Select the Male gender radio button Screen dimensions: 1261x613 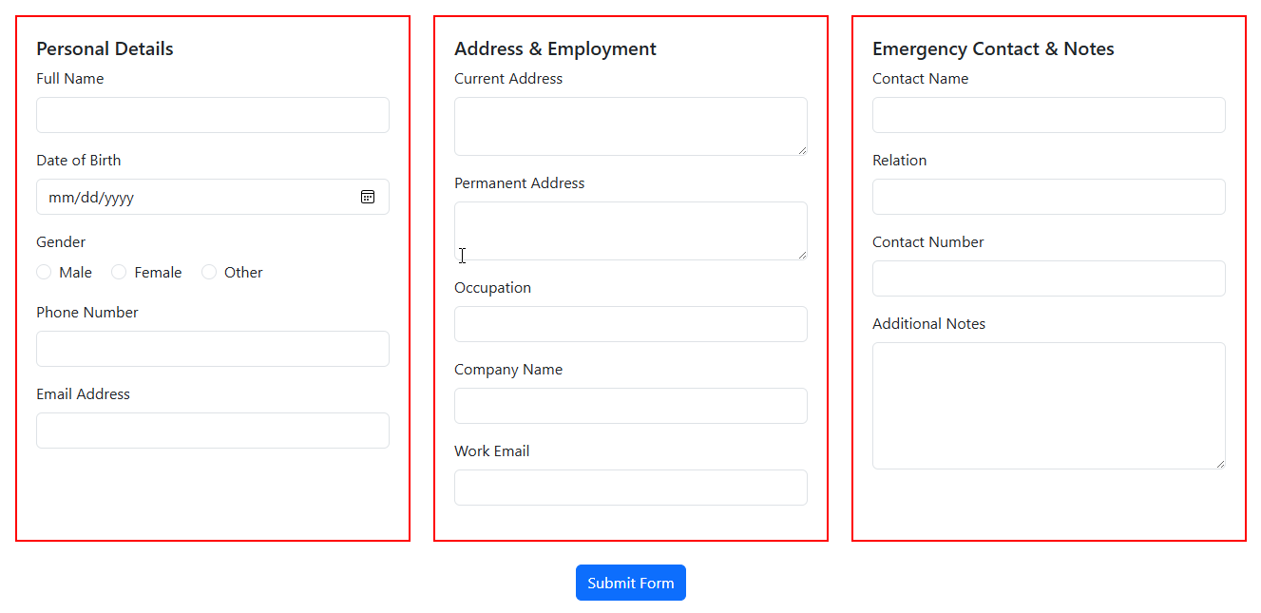(44, 272)
